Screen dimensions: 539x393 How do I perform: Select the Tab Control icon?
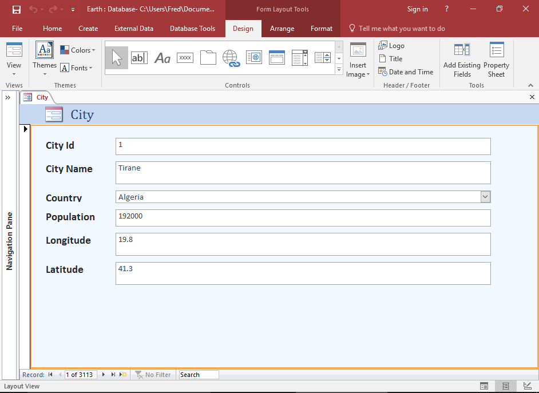208,57
